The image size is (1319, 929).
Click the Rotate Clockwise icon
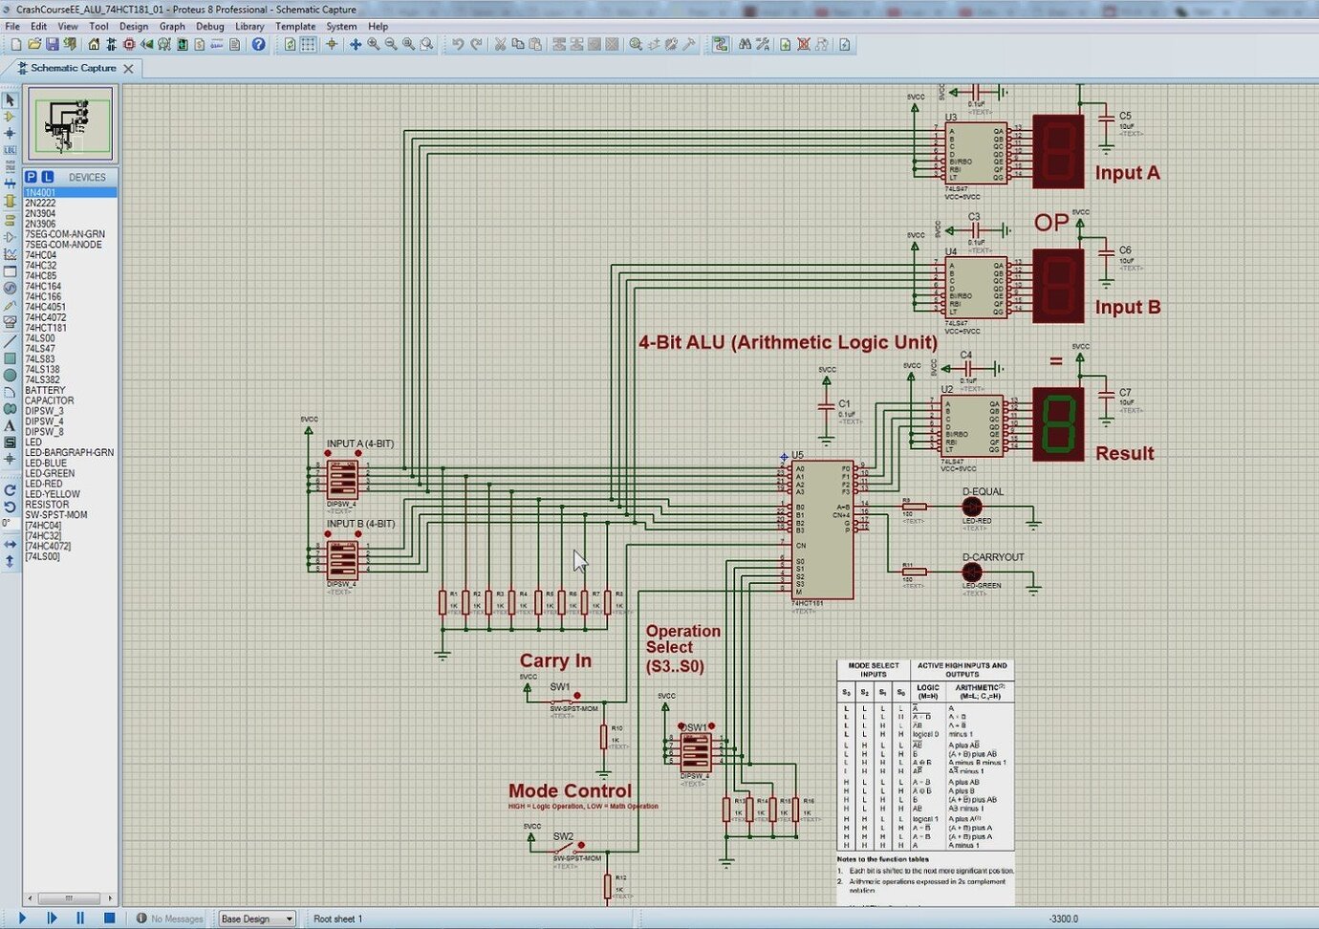coord(11,491)
